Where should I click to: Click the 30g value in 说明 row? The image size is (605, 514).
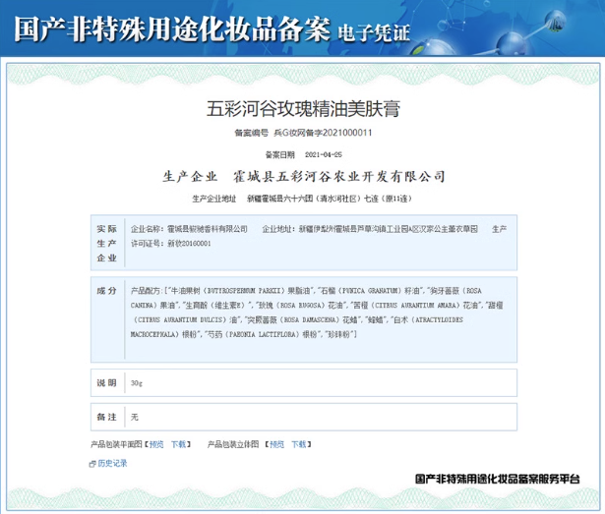pos(137,383)
